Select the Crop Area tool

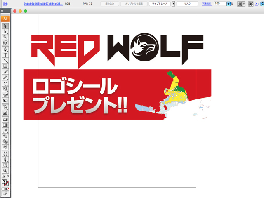click(5, 154)
